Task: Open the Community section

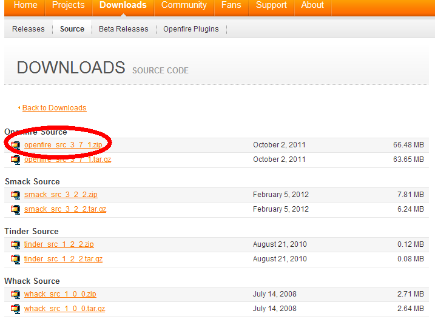Action: [184, 5]
